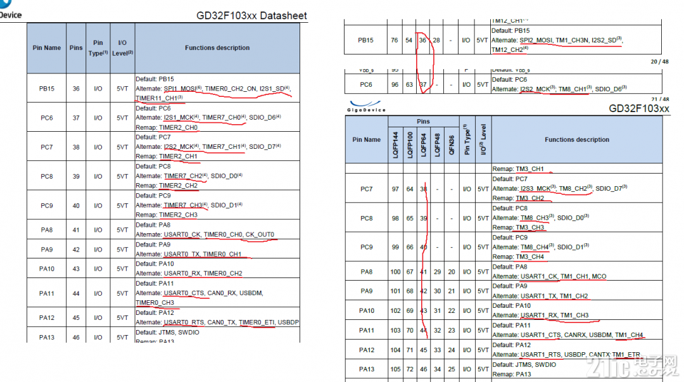Select the "Remap: TIMER2_CH1" line
The height and width of the screenshot is (382, 684).
click(167, 156)
